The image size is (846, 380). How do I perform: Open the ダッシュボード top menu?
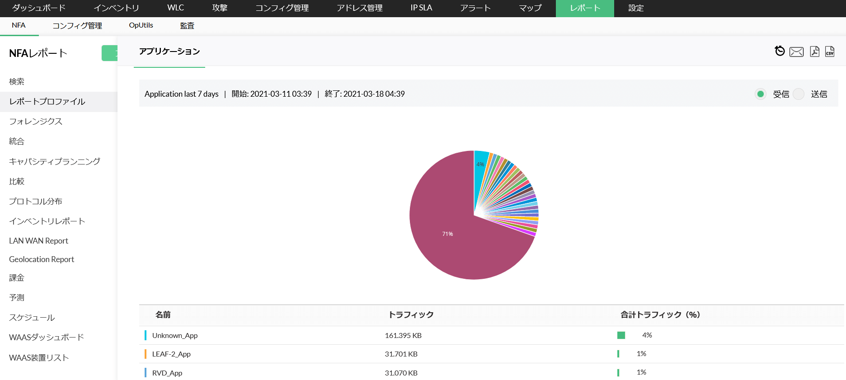point(39,8)
